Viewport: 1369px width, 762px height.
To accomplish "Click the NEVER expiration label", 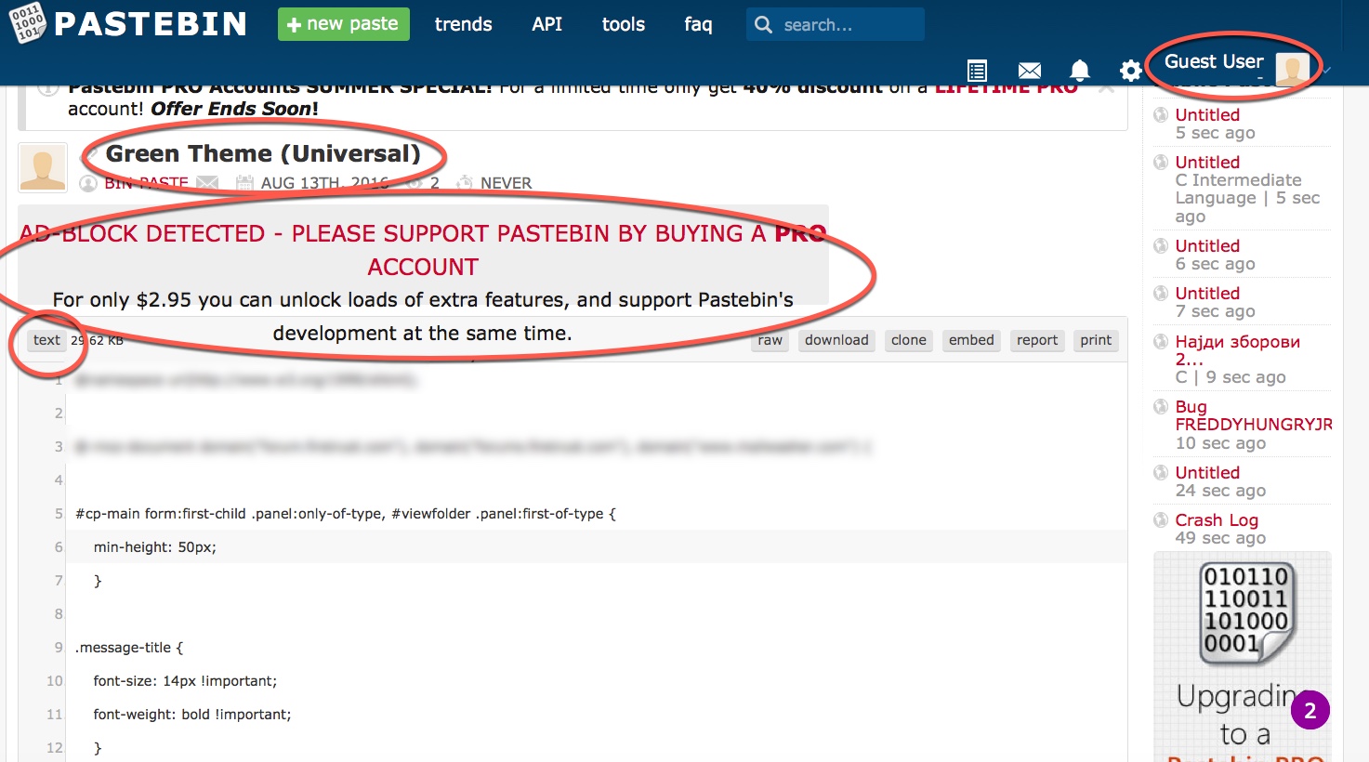I will tap(507, 183).
